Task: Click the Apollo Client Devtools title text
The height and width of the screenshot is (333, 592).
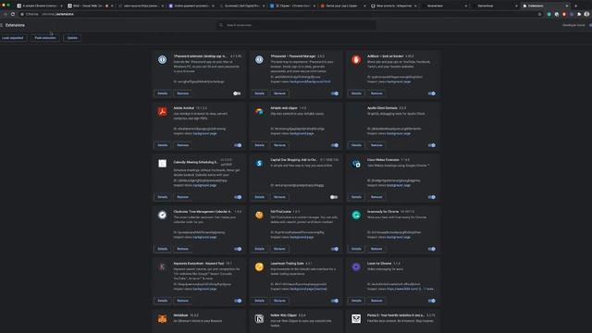Action: point(382,108)
